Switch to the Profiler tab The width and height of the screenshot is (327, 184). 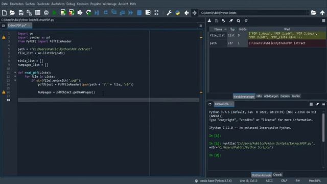tap(296, 96)
